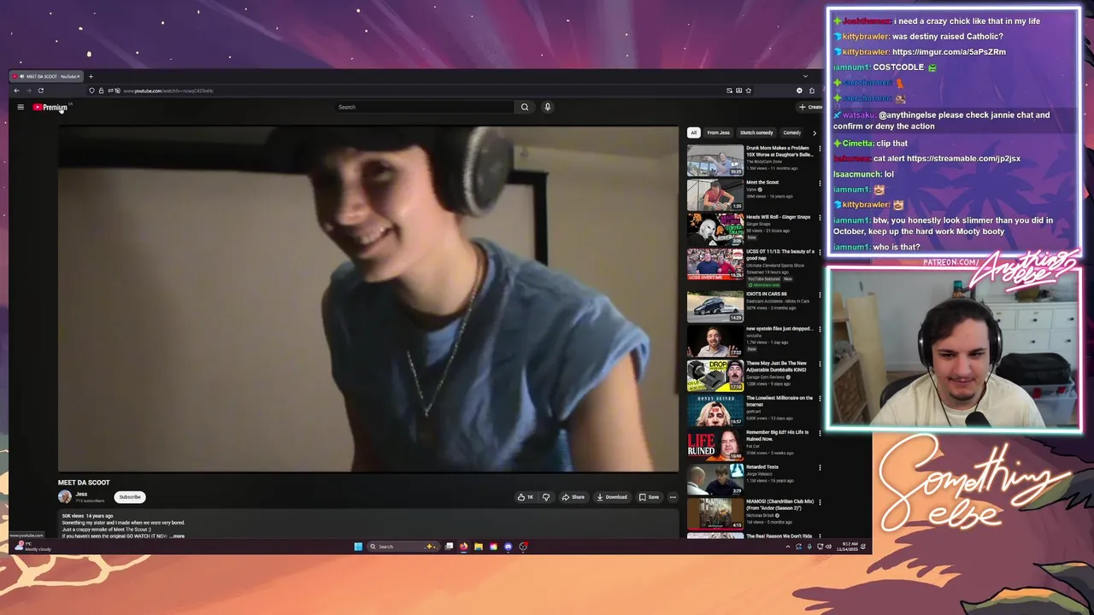Open the YouTube guide hamburger menu

21,107
